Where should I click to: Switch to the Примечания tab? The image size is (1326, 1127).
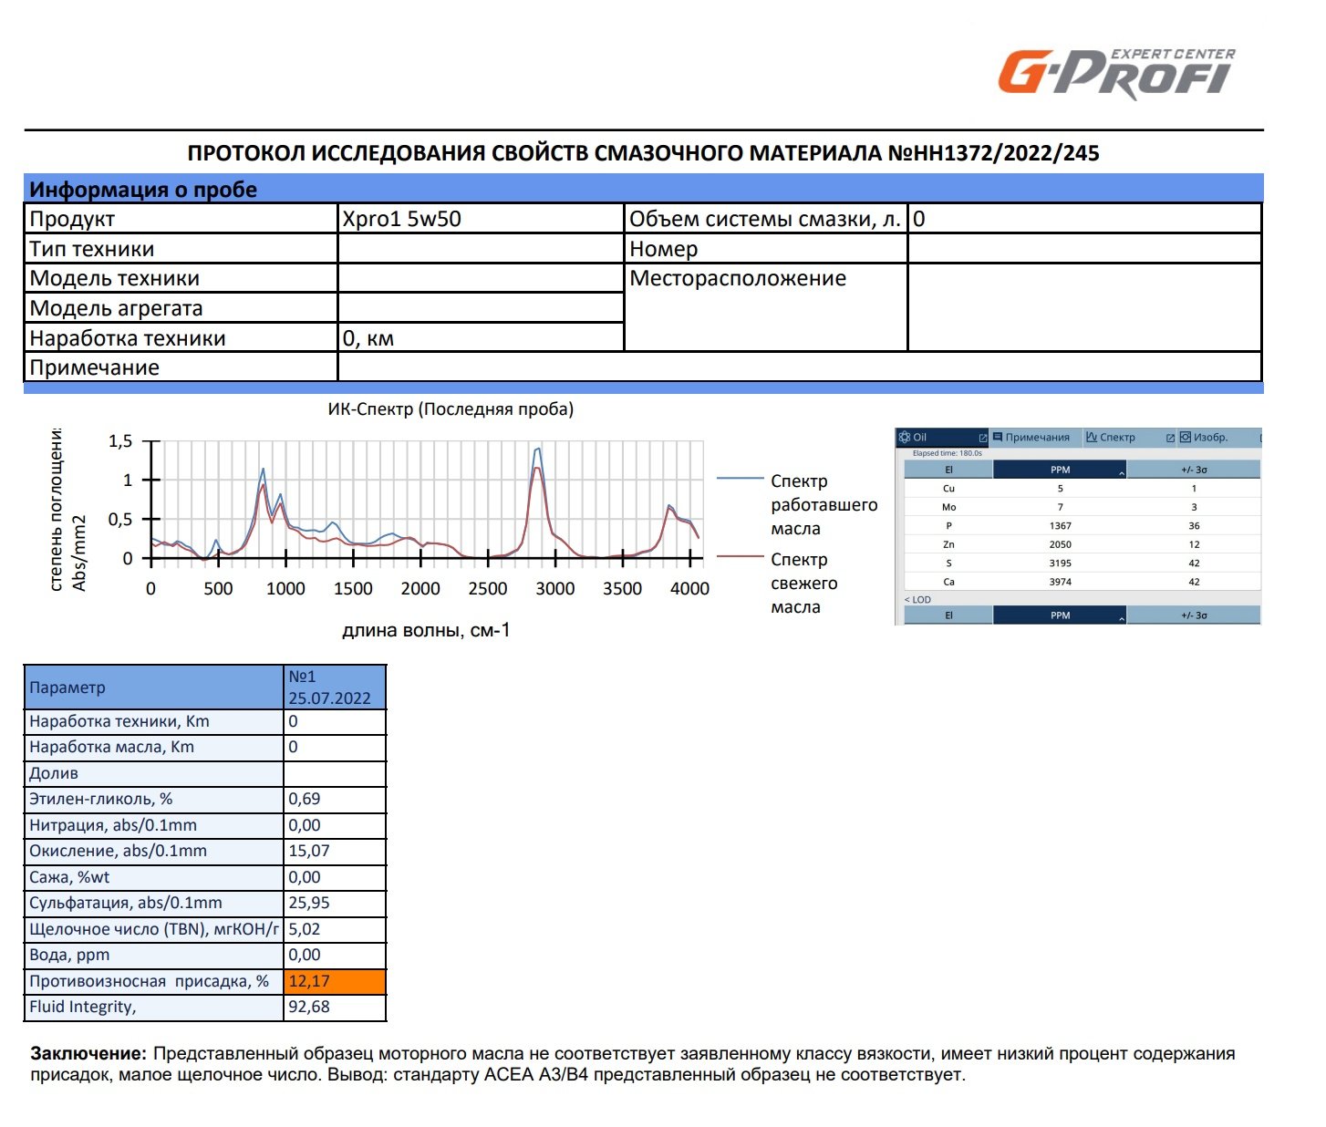(1035, 438)
